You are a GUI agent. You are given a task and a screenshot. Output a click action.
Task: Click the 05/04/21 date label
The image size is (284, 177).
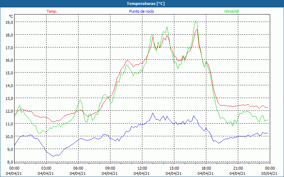click(269, 173)
